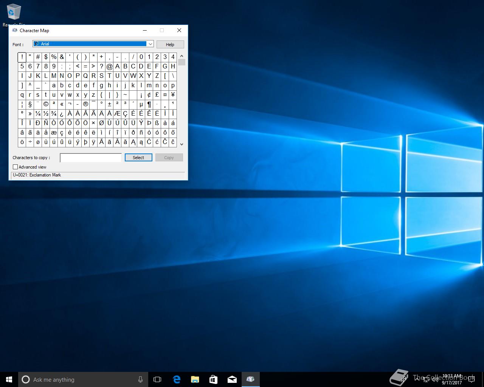Expand the Font dropdown showing Arial
Image resolution: width=484 pixels, height=387 pixels.
150,44
